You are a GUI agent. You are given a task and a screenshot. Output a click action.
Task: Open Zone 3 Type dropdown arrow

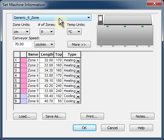coord(78,71)
